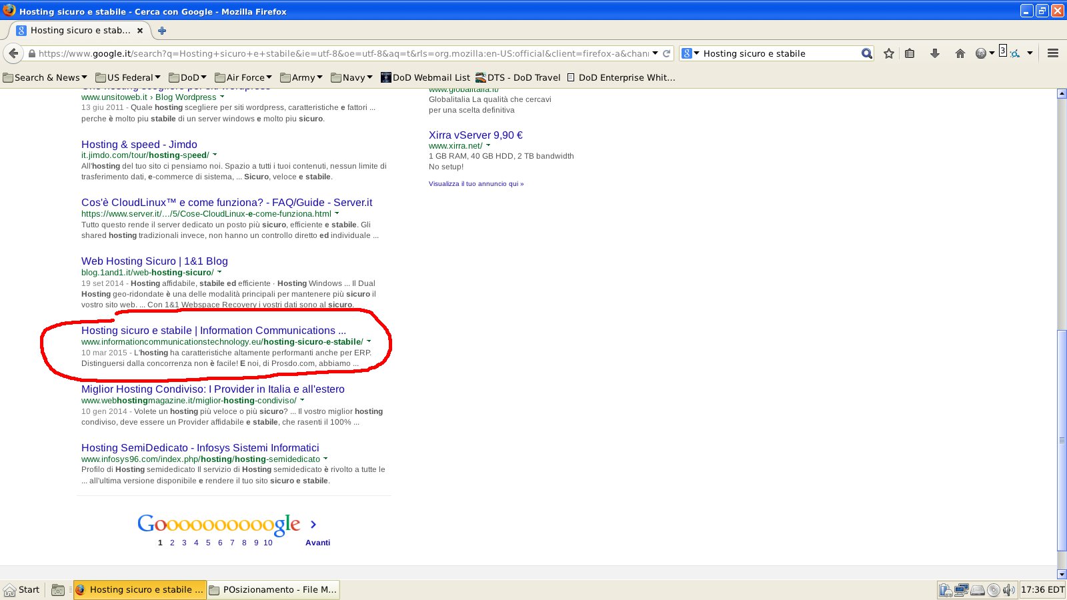Expand dropdown arrow next to infosys96.com URL
The width and height of the screenshot is (1067, 600).
(x=325, y=459)
